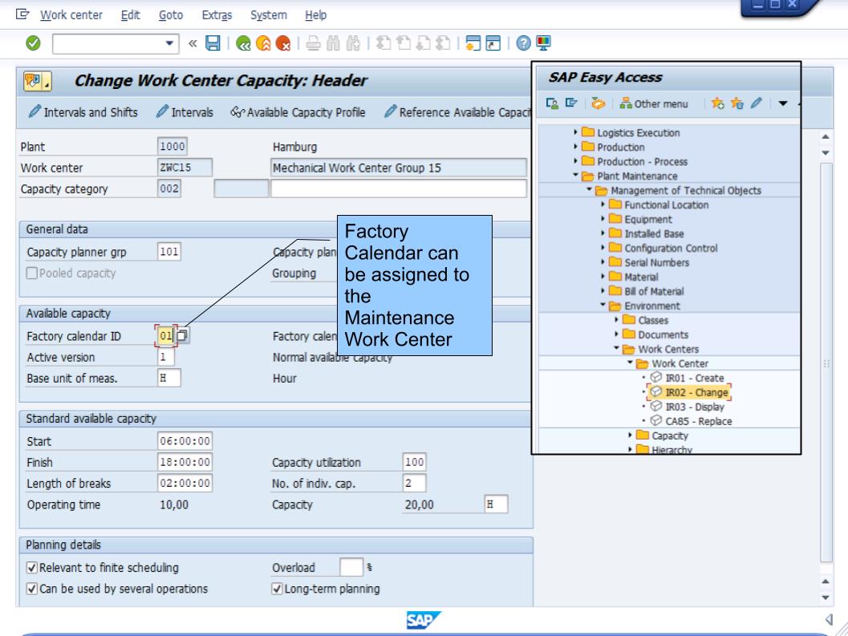The width and height of the screenshot is (848, 636).
Task: Select IR02 - Change transaction
Action: pyautogui.click(x=696, y=392)
